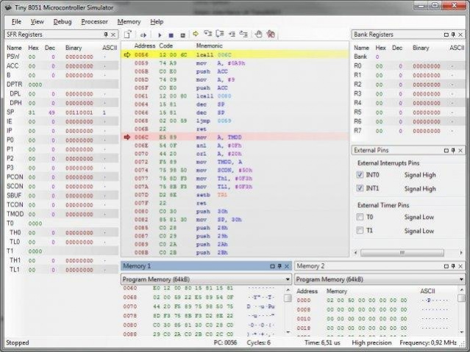Enable the T0 external timer pin
Image resolution: width=470 pixels, height=352 pixels.
pyautogui.click(x=360, y=217)
